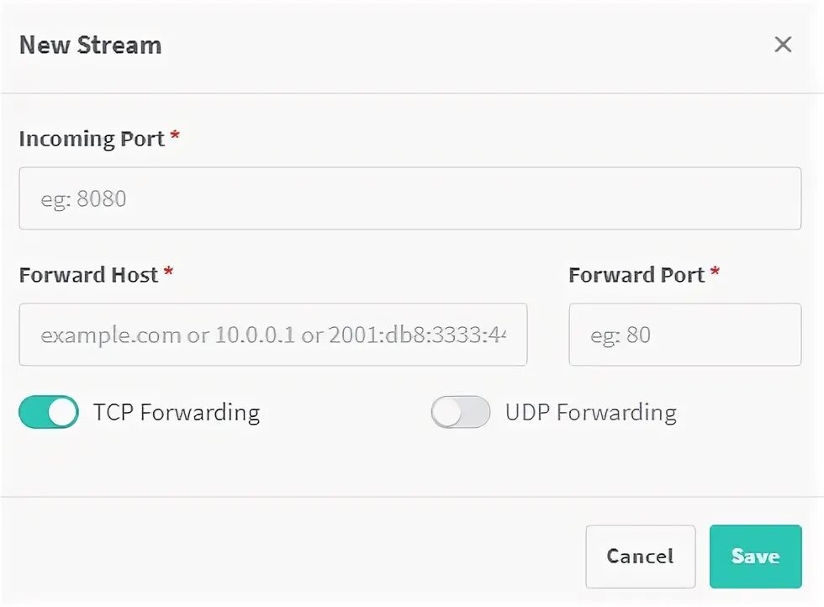
Task: Click the blank header area right of the title
Action: tap(462, 45)
